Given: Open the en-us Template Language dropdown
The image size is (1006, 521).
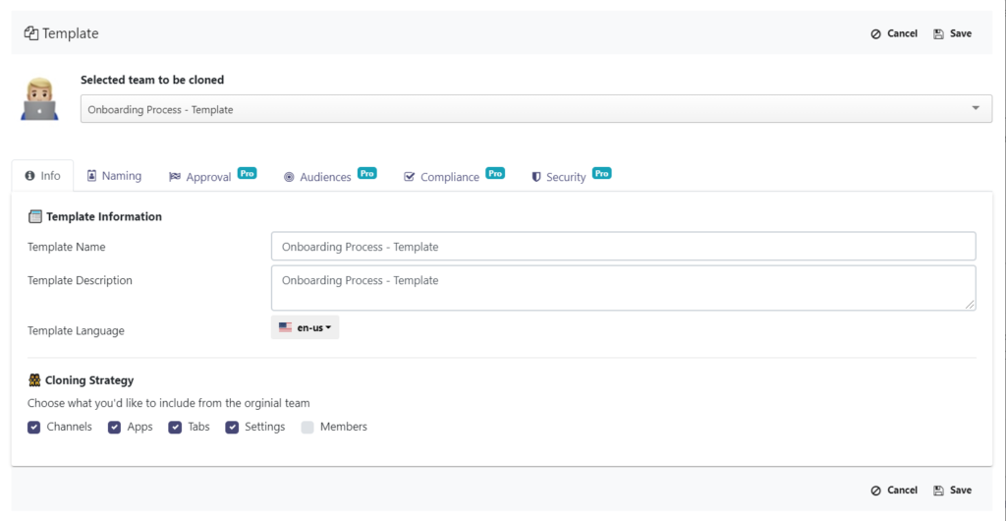Looking at the screenshot, I should click(x=306, y=328).
